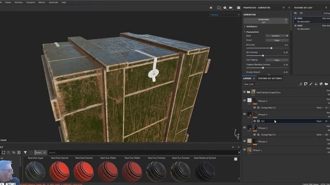Pause viewport rendering with the pause icon
This screenshot has height=185, width=330.
coord(211,8)
